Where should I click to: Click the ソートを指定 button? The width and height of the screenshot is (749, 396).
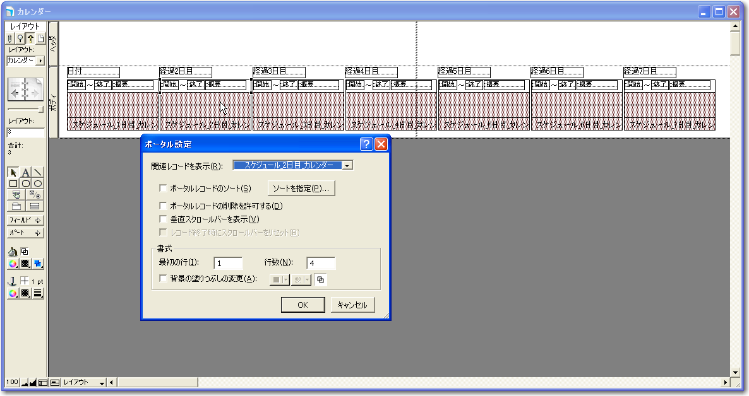click(x=301, y=188)
